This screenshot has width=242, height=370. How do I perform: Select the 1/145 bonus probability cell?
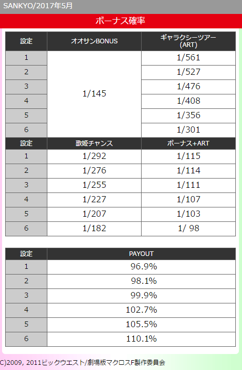click(94, 94)
